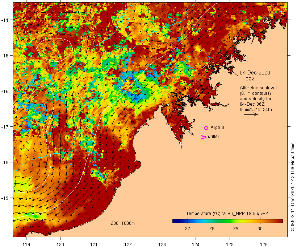Click the -18 latitude axis label

point(4,162)
